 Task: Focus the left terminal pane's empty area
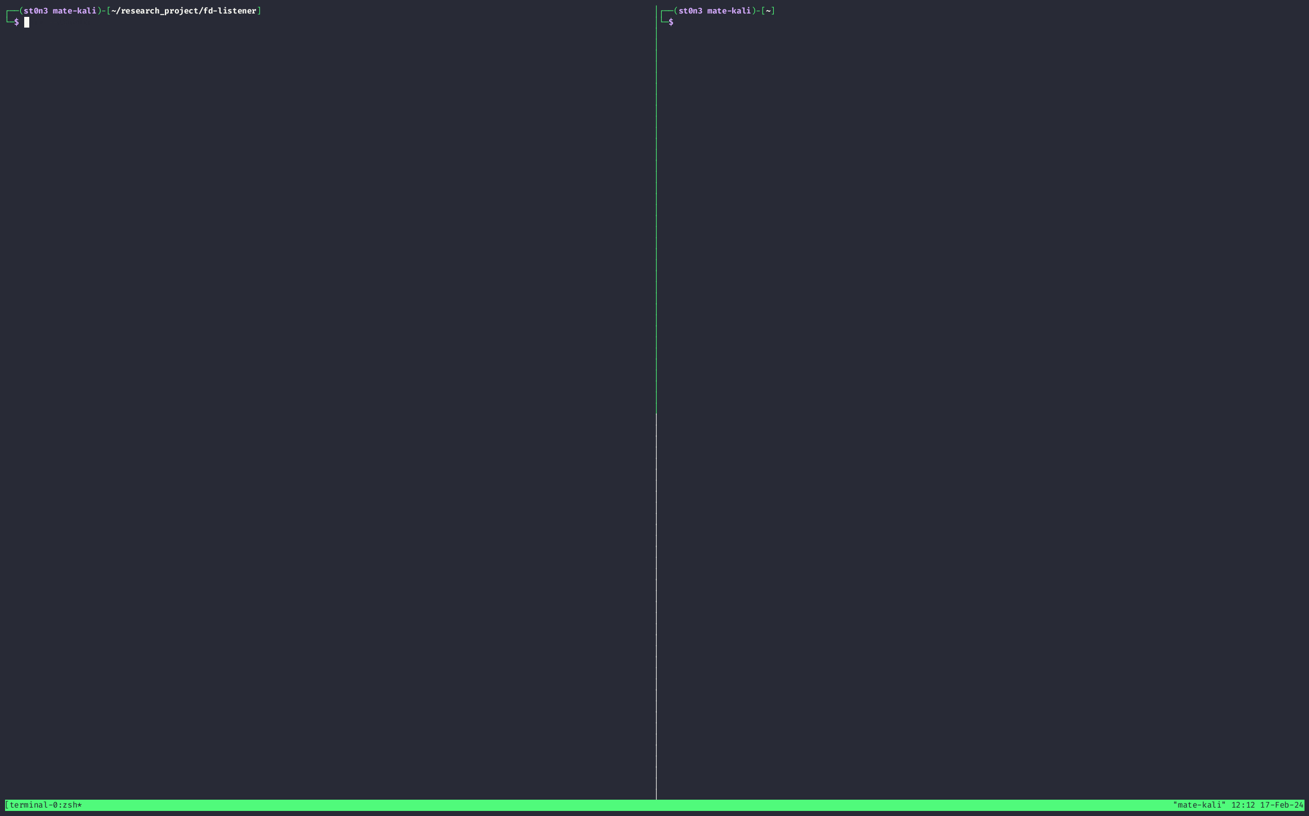coord(326,394)
